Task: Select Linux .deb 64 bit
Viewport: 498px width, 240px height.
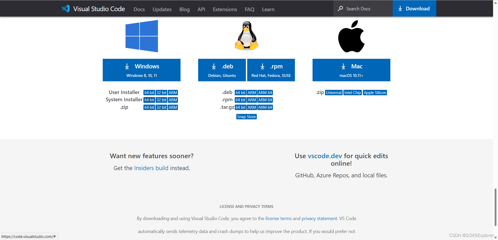Action: [x=240, y=93]
